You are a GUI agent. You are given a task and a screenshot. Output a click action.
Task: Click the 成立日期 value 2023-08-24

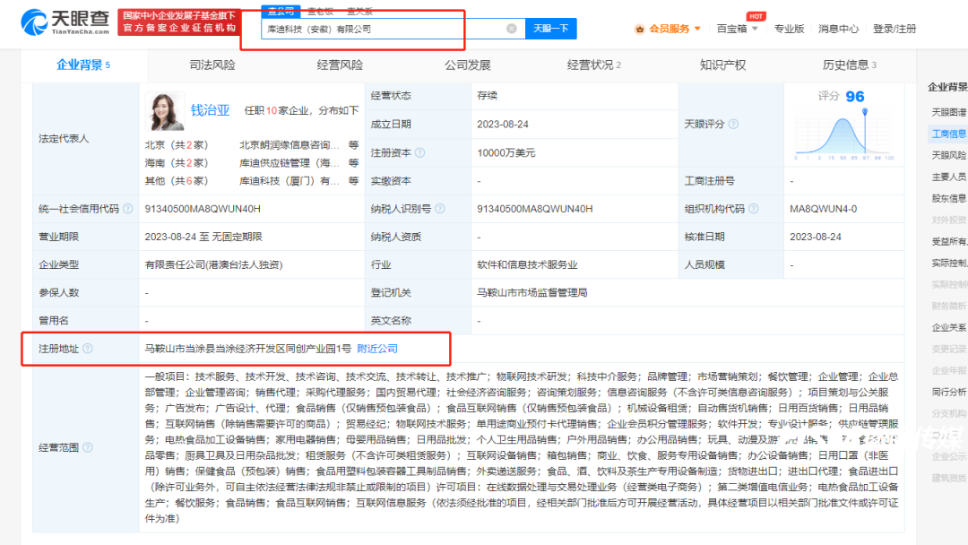coord(503,124)
